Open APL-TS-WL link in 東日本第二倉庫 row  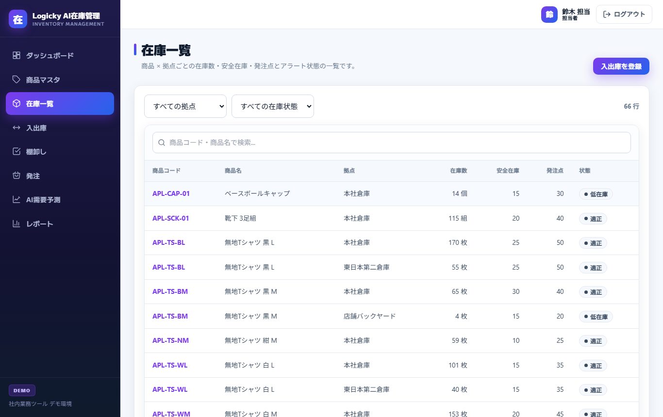[x=170, y=389]
